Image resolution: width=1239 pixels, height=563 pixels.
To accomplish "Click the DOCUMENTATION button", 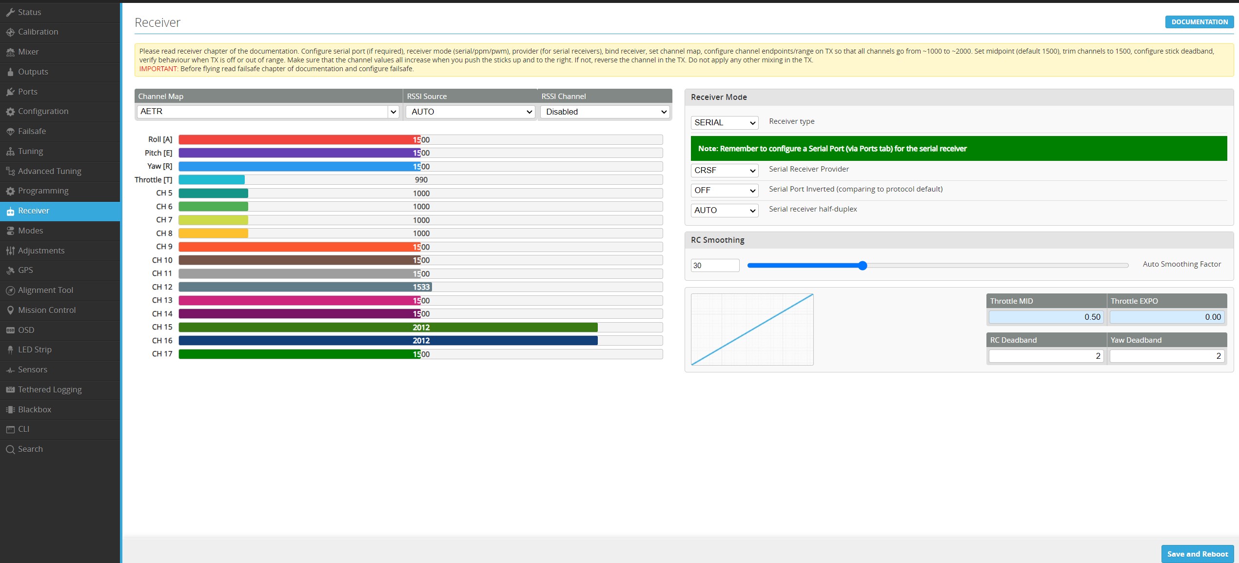I will tap(1199, 22).
